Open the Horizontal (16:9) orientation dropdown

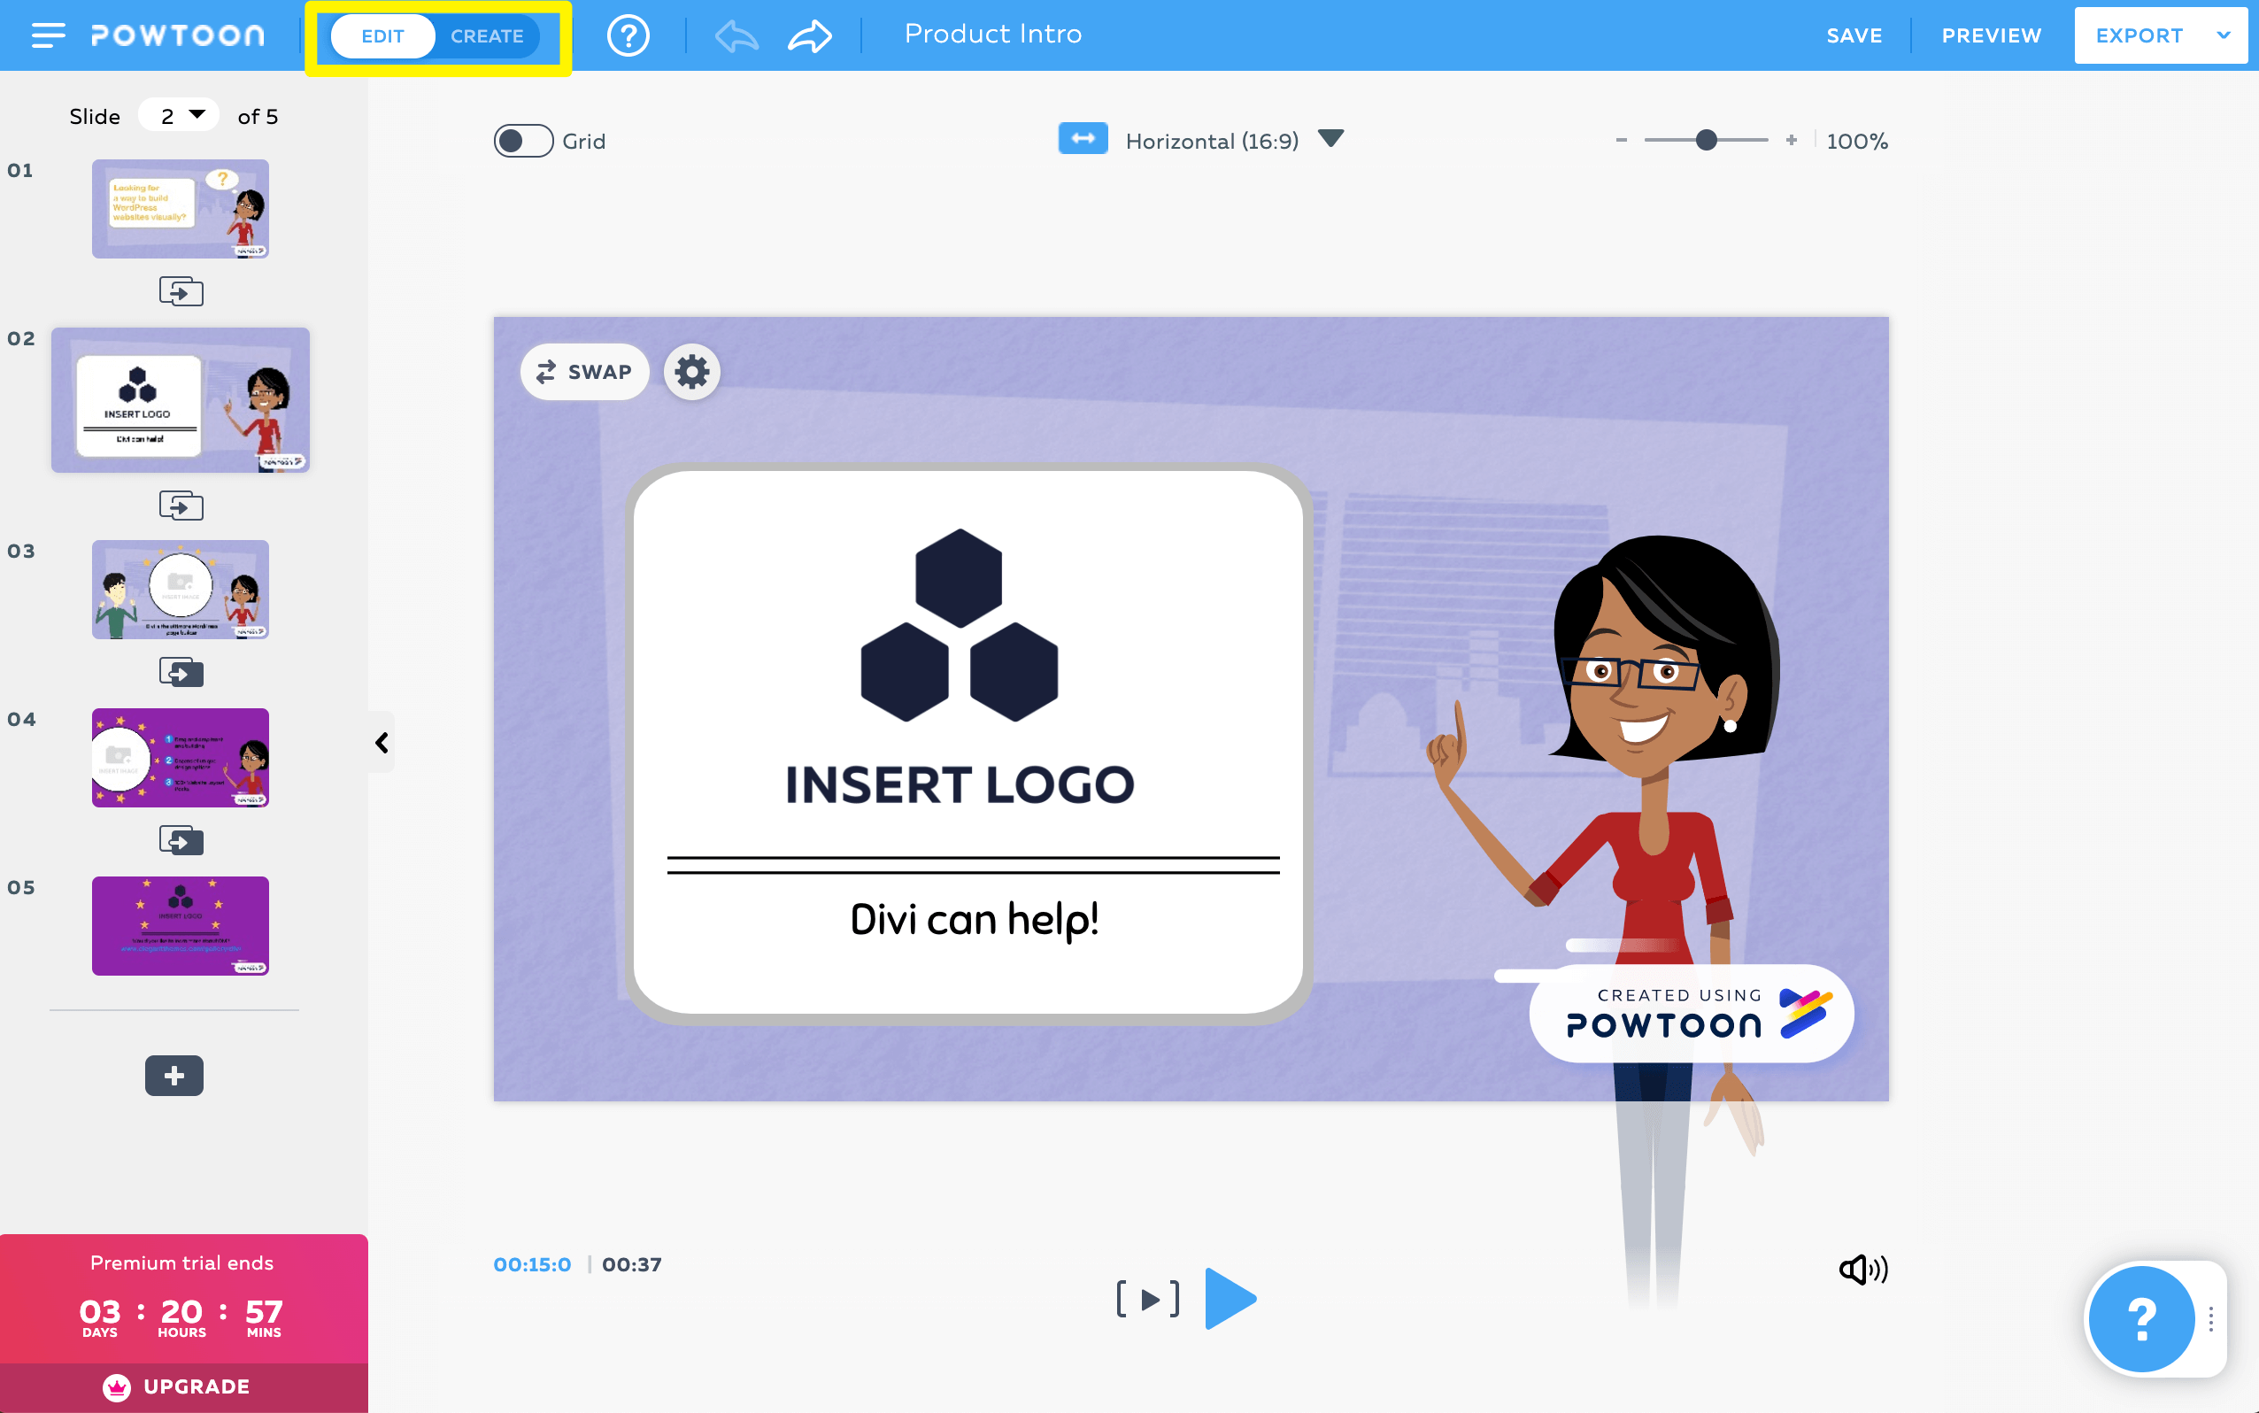pos(1330,139)
